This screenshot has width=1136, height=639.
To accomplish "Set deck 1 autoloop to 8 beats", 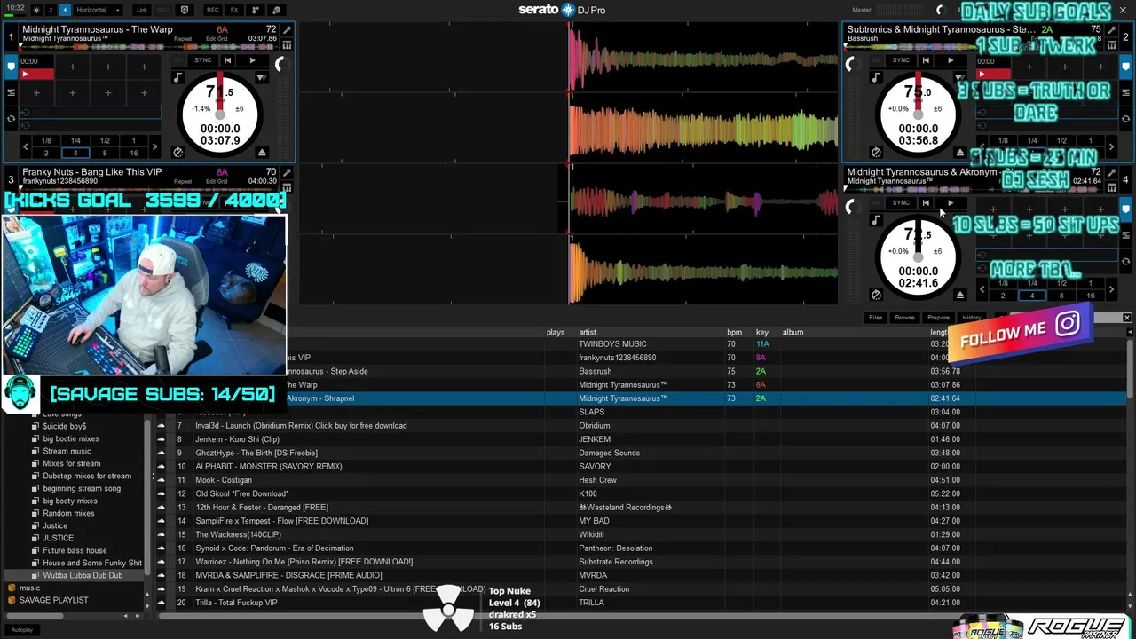I will (x=105, y=153).
